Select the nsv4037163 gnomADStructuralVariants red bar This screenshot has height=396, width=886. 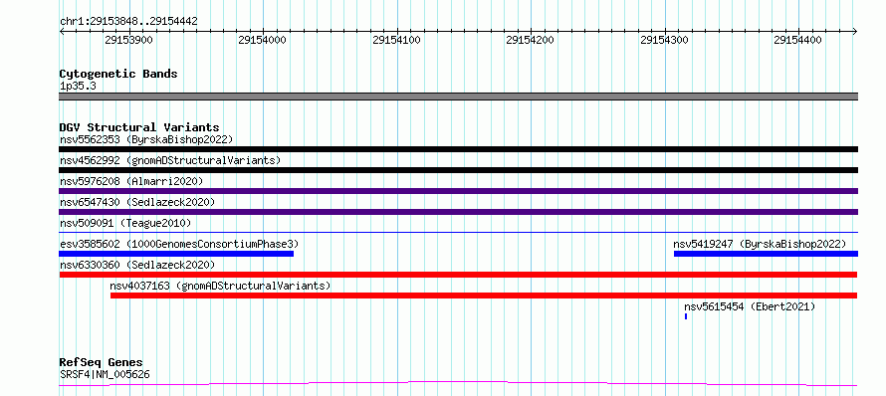pyautogui.click(x=484, y=296)
